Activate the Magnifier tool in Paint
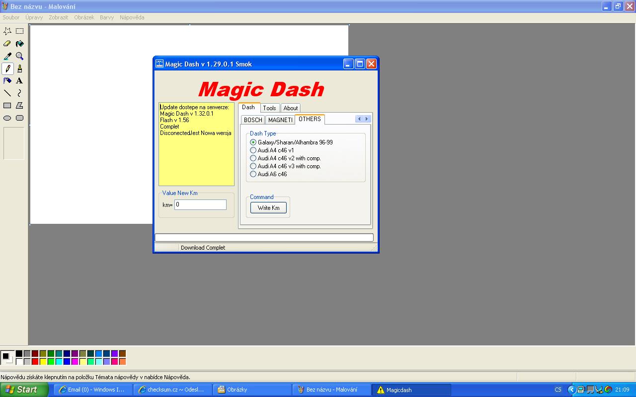The width and height of the screenshot is (636, 397). tap(19, 56)
